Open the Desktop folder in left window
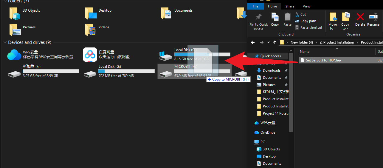 (99, 13)
